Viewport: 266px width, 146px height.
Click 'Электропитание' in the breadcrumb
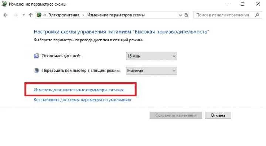point(64,15)
